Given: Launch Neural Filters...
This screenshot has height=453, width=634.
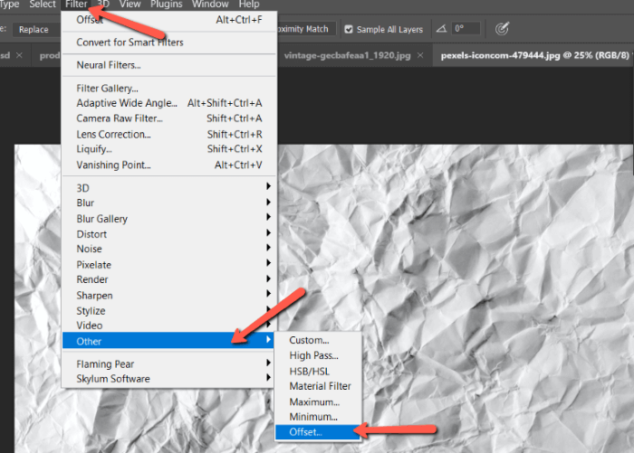Looking at the screenshot, I should tap(109, 65).
